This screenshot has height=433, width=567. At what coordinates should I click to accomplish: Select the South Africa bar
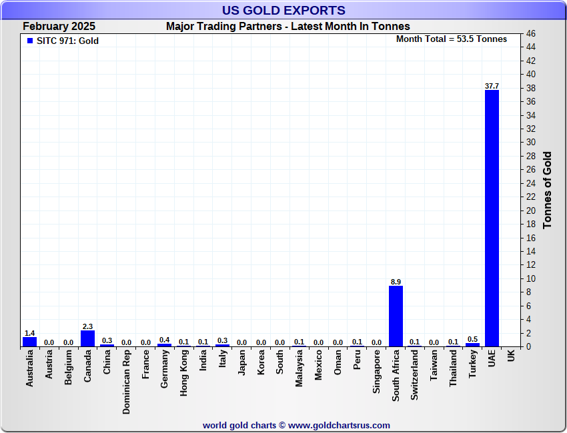click(x=396, y=316)
